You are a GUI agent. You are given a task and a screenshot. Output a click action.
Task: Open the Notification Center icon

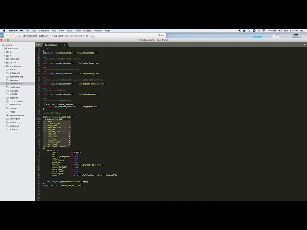[x=302, y=30]
